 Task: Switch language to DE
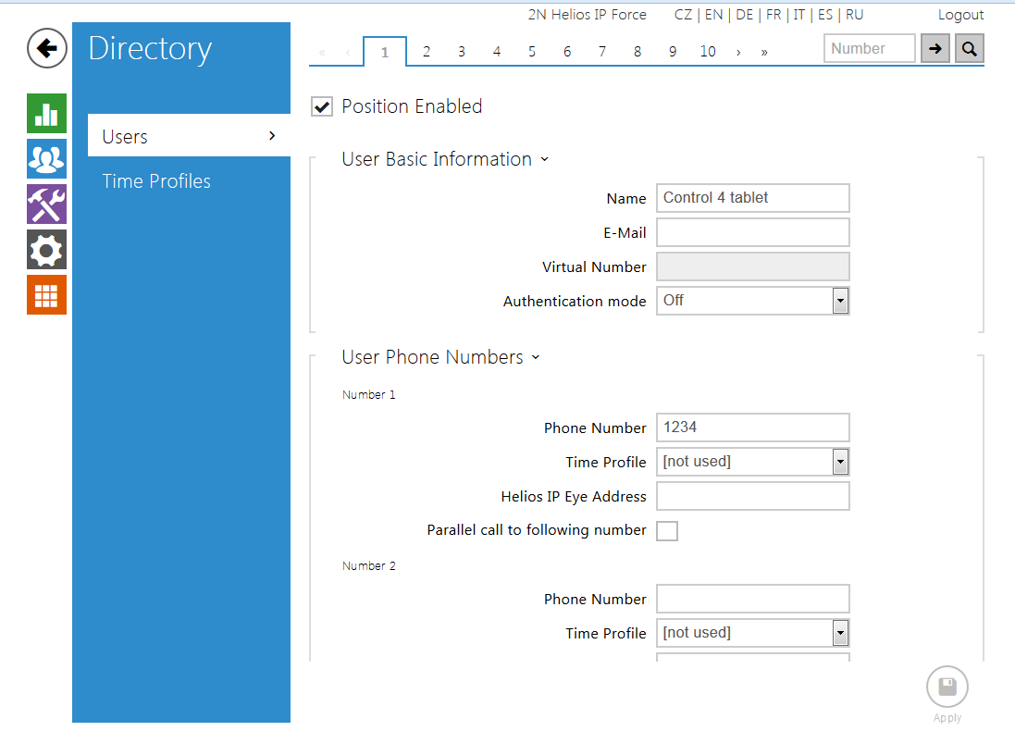(744, 15)
